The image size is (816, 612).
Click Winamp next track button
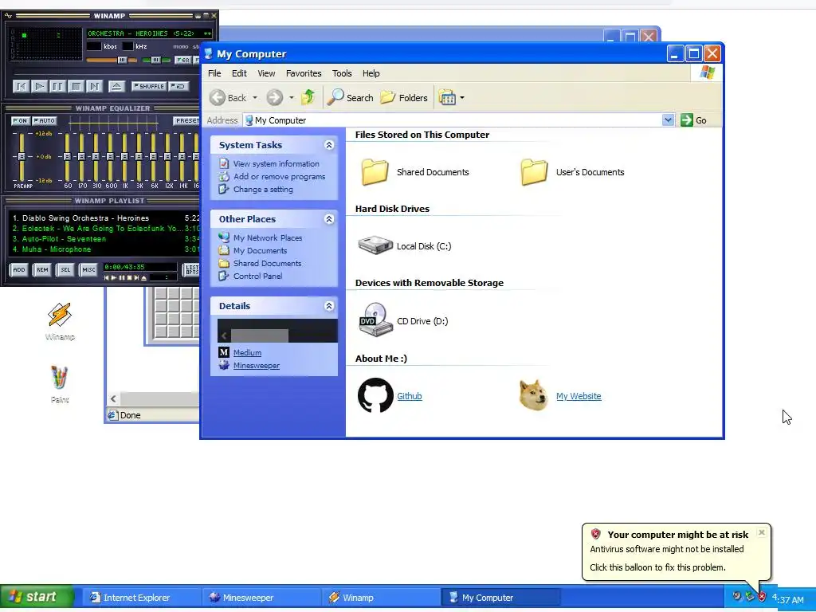click(x=94, y=86)
